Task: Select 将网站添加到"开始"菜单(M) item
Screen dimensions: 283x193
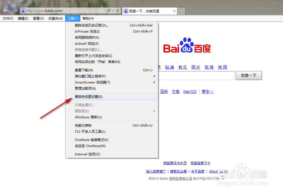Action: point(112,62)
